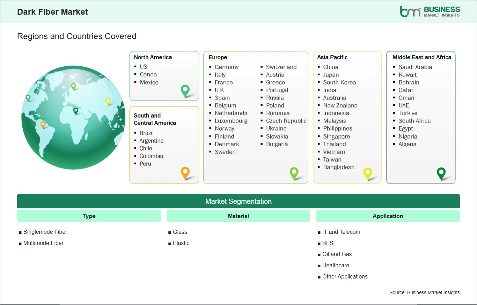
Task: Click the orange pin in South America card
Action: [x=185, y=172]
